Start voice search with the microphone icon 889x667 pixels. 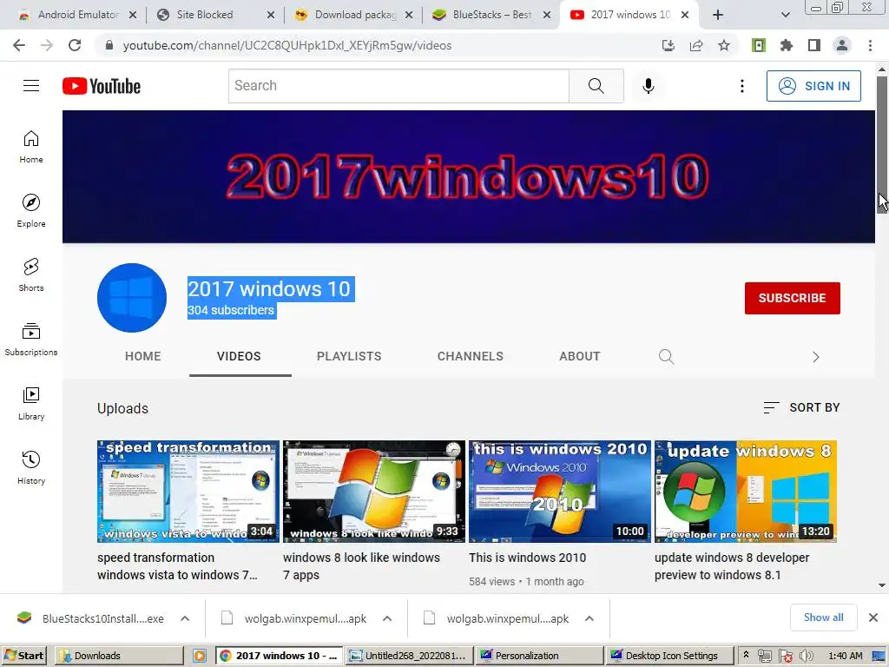tap(648, 86)
